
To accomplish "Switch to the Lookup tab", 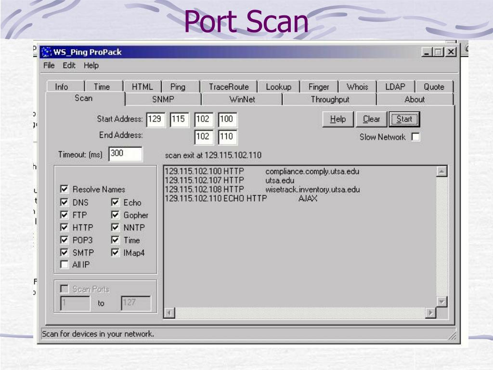I will point(279,87).
